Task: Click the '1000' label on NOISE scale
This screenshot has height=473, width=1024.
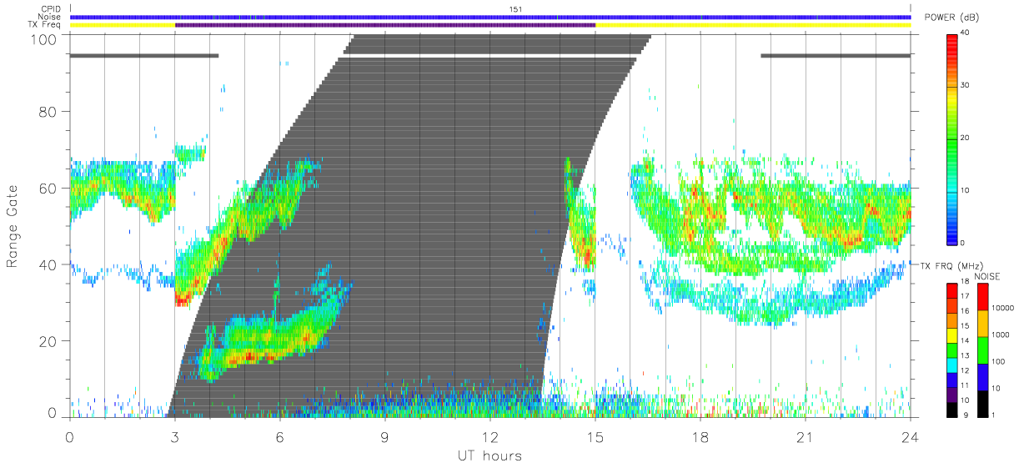Action: coord(1001,335)
